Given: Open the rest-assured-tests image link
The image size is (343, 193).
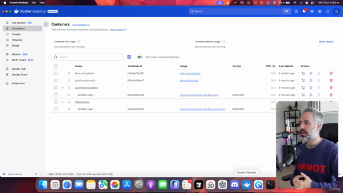Looking at the screenshot, I should click(x=190, y=73).
